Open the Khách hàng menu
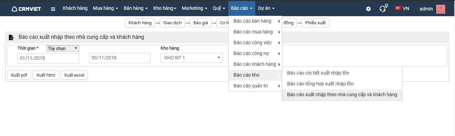The width and height of the screenshot is (455, 136). [x=75, y=8]
